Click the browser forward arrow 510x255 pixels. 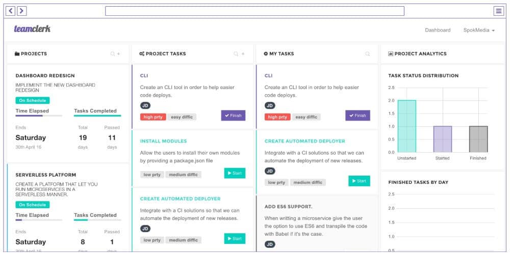click(21, 11)
